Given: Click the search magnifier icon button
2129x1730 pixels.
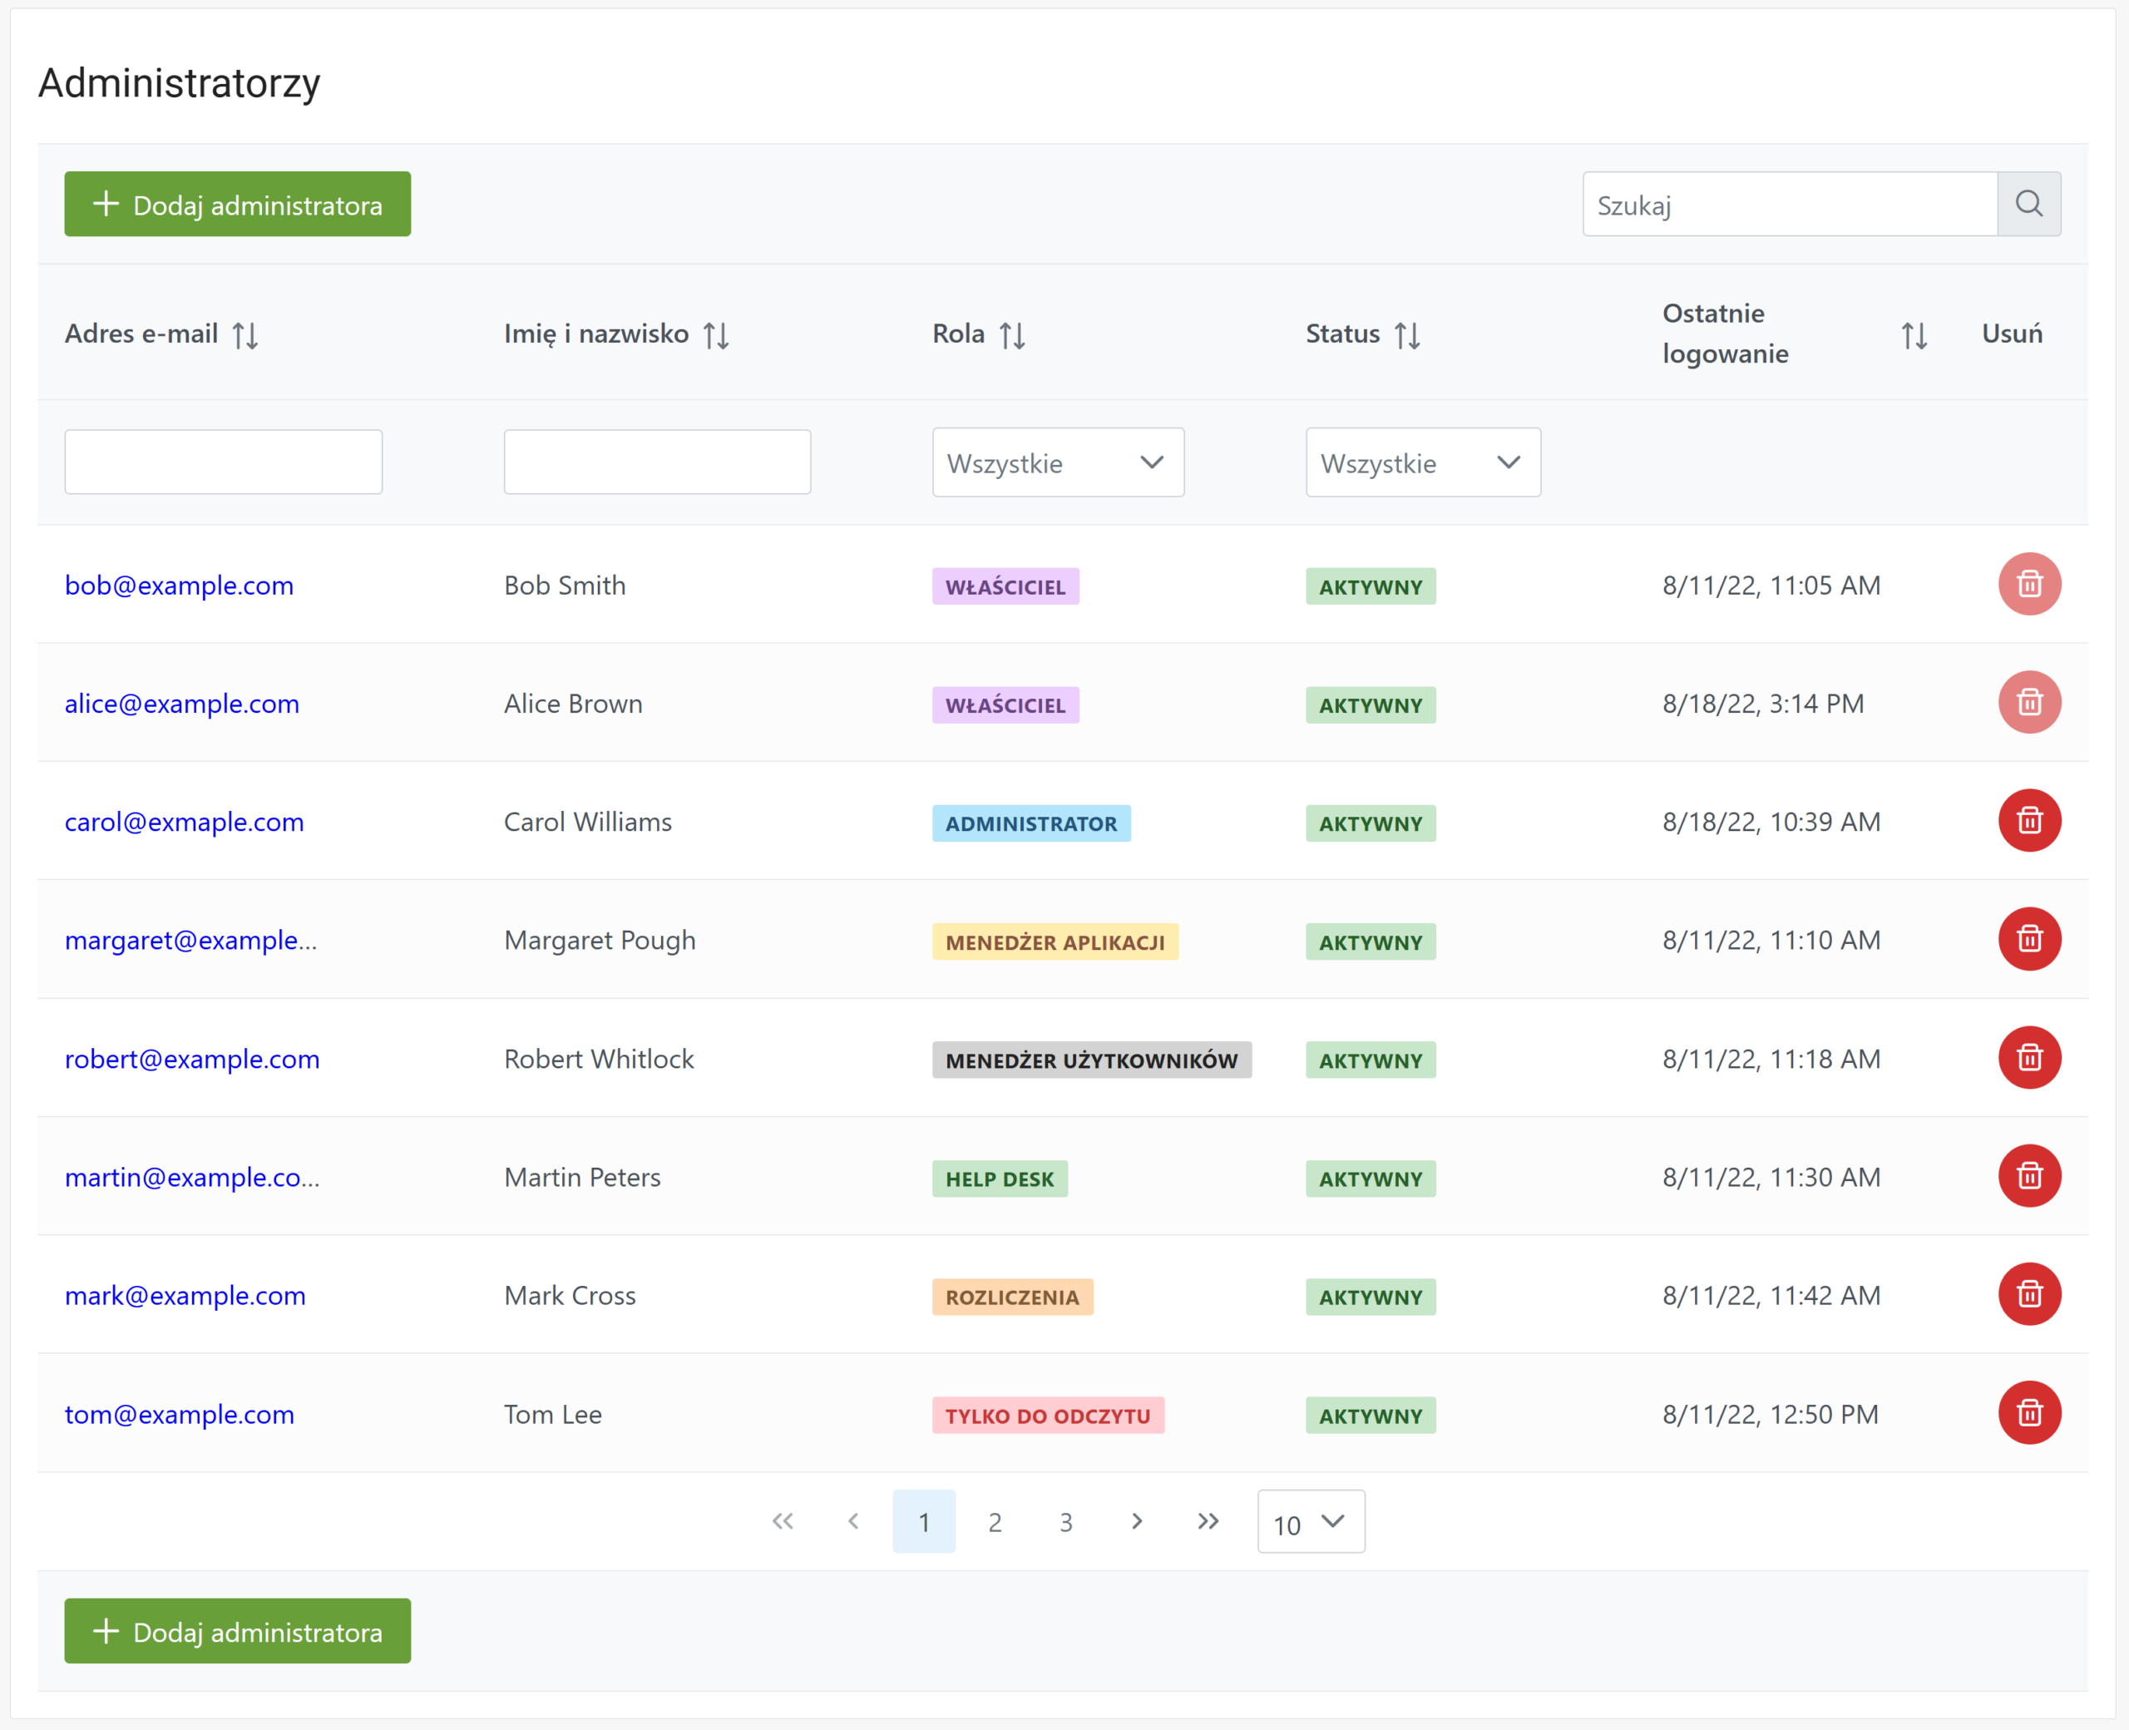Looking at the screenshot, I should tap(2028, 205).
